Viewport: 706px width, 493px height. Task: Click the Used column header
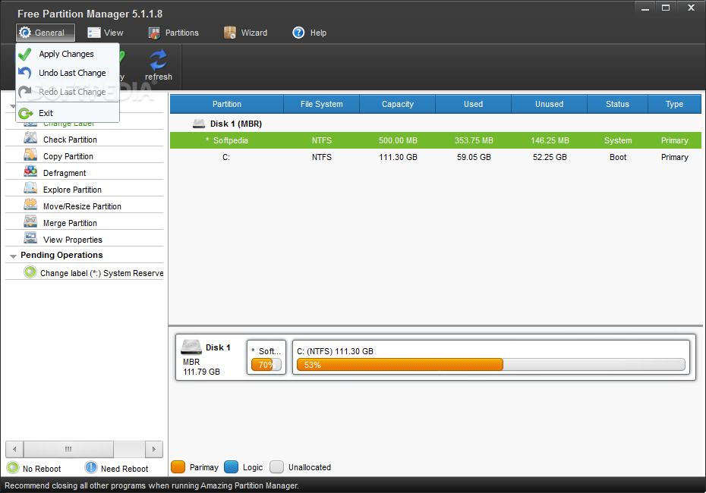point(473,104)
